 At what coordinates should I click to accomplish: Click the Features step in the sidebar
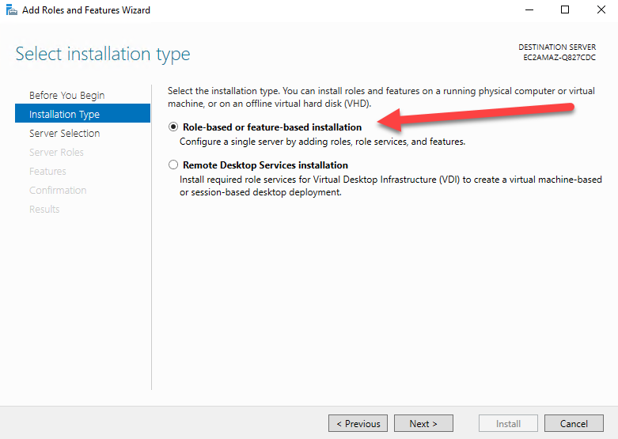point(47,172)
